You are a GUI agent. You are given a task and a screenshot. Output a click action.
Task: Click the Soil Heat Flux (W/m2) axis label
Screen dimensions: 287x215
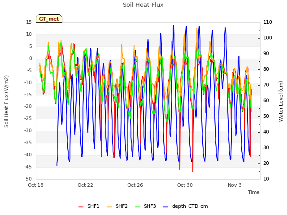point(6,102)
